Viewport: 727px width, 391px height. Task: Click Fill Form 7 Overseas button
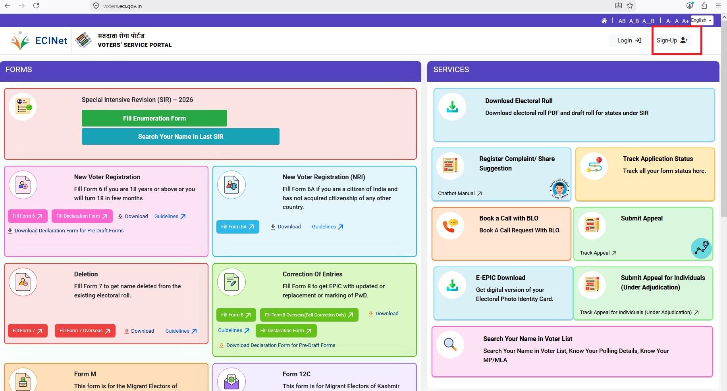[x=85, y=331]
